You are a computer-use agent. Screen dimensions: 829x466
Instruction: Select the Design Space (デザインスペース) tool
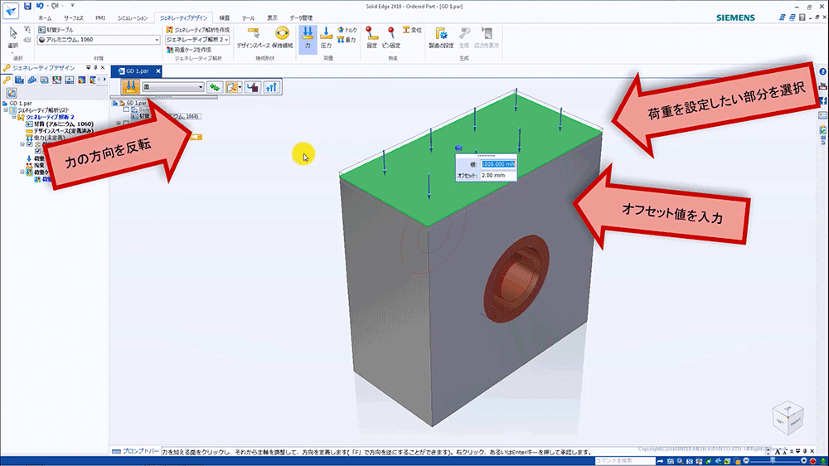coord(253,38)
